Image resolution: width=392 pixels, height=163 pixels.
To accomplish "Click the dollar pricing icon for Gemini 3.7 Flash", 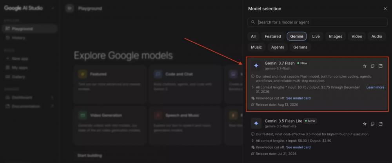I will [253, 87].
